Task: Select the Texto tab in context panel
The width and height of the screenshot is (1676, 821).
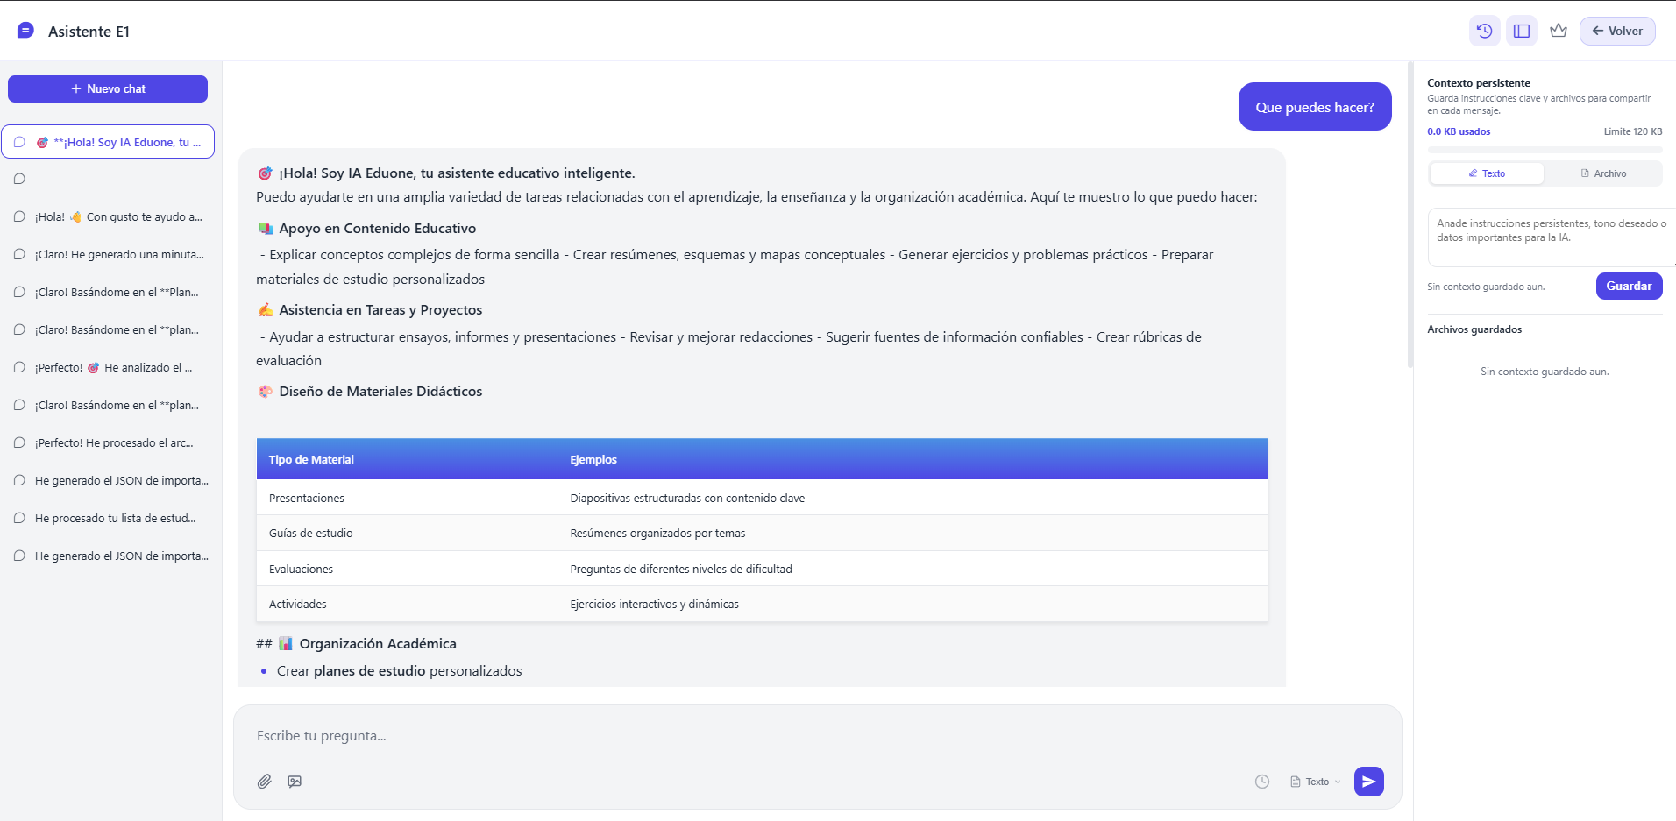Action: [x=1487, y=173]
